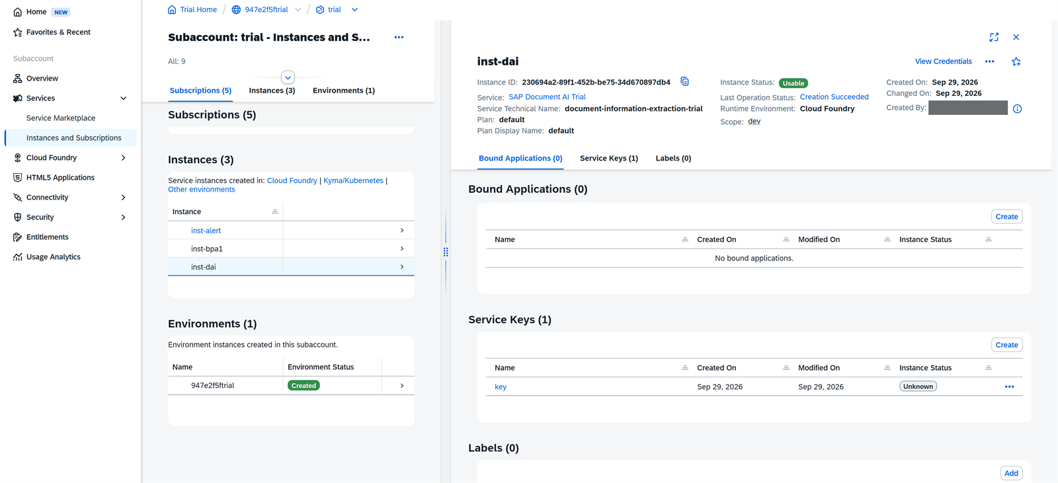1058x483 pixels.
Task: Expand the page header with chevron button
Action: 288,77
